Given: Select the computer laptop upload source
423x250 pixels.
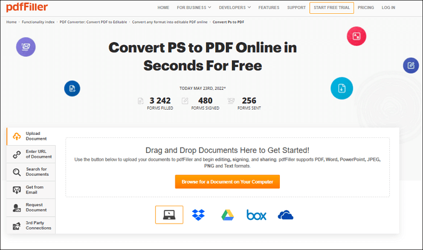Looking at the screenshot, I should [x=169, y=215].
